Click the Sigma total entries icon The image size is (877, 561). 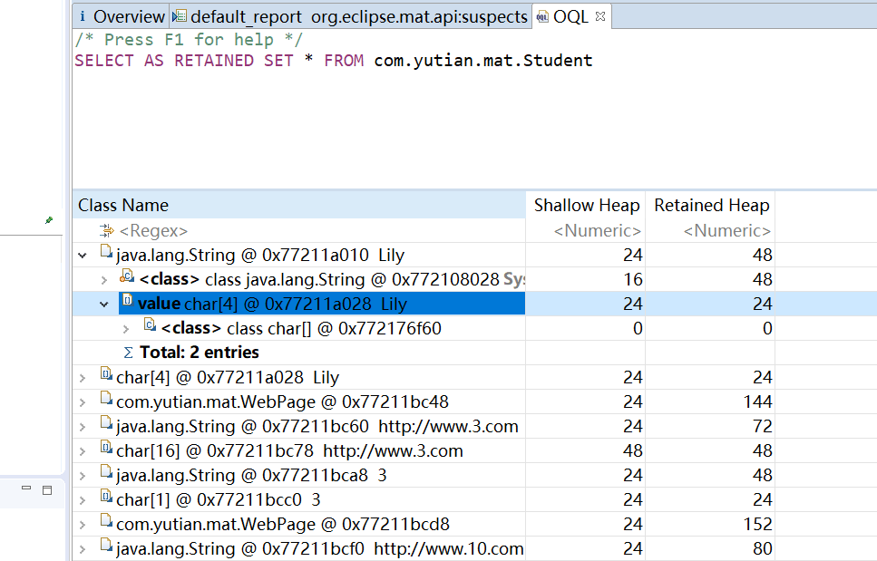[x=127, y=353]
